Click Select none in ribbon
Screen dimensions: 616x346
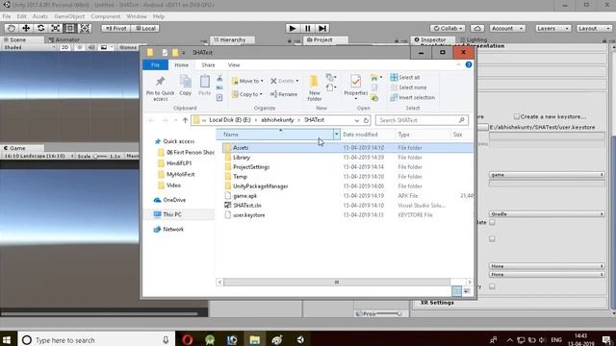pyautogui.click(x=408, y=87)
